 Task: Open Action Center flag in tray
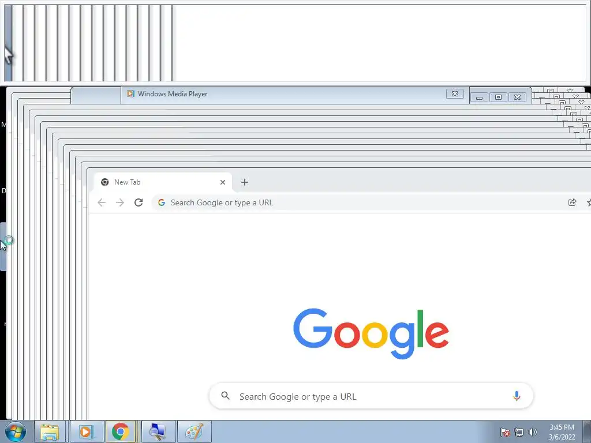[505, 432]
